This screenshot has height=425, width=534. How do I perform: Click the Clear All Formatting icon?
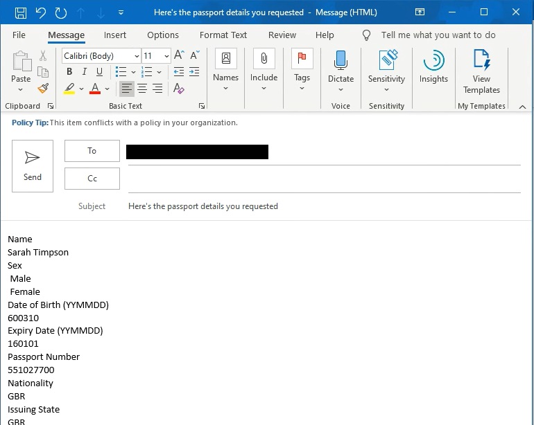click(179, 89)
